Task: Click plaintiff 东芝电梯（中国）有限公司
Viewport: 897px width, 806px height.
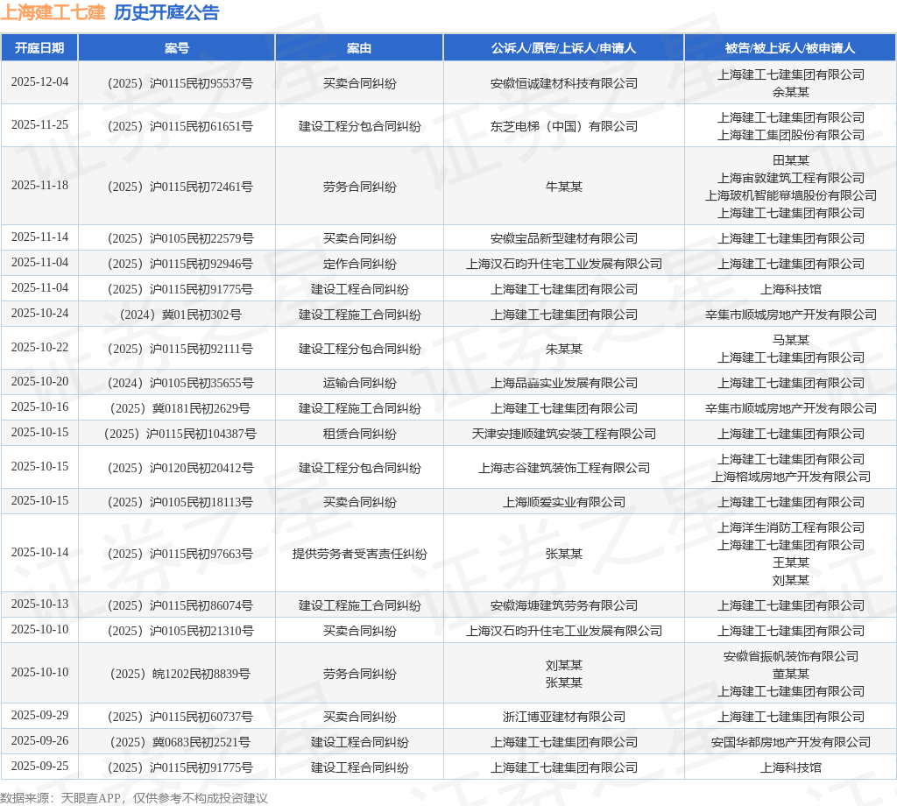Action: [x=564, y=126]
